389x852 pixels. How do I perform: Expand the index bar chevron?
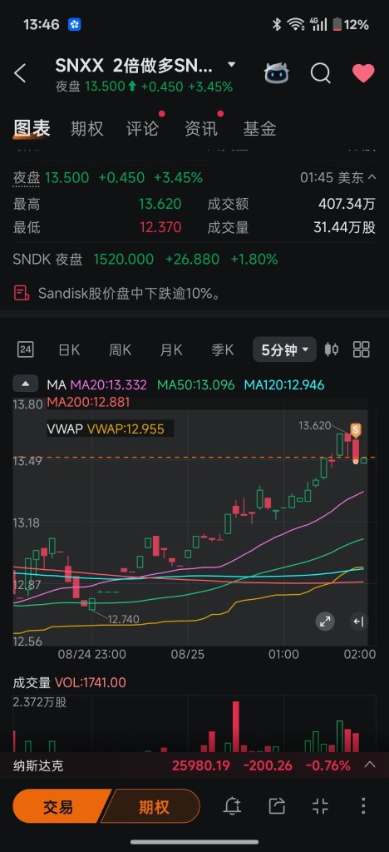[x=370, y=765]
